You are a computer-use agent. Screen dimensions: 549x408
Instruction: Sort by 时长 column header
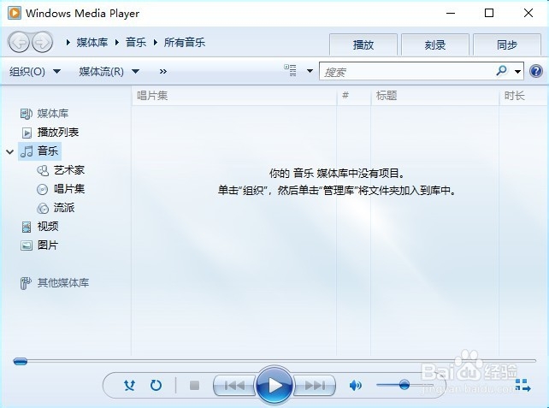pos(523,96)
